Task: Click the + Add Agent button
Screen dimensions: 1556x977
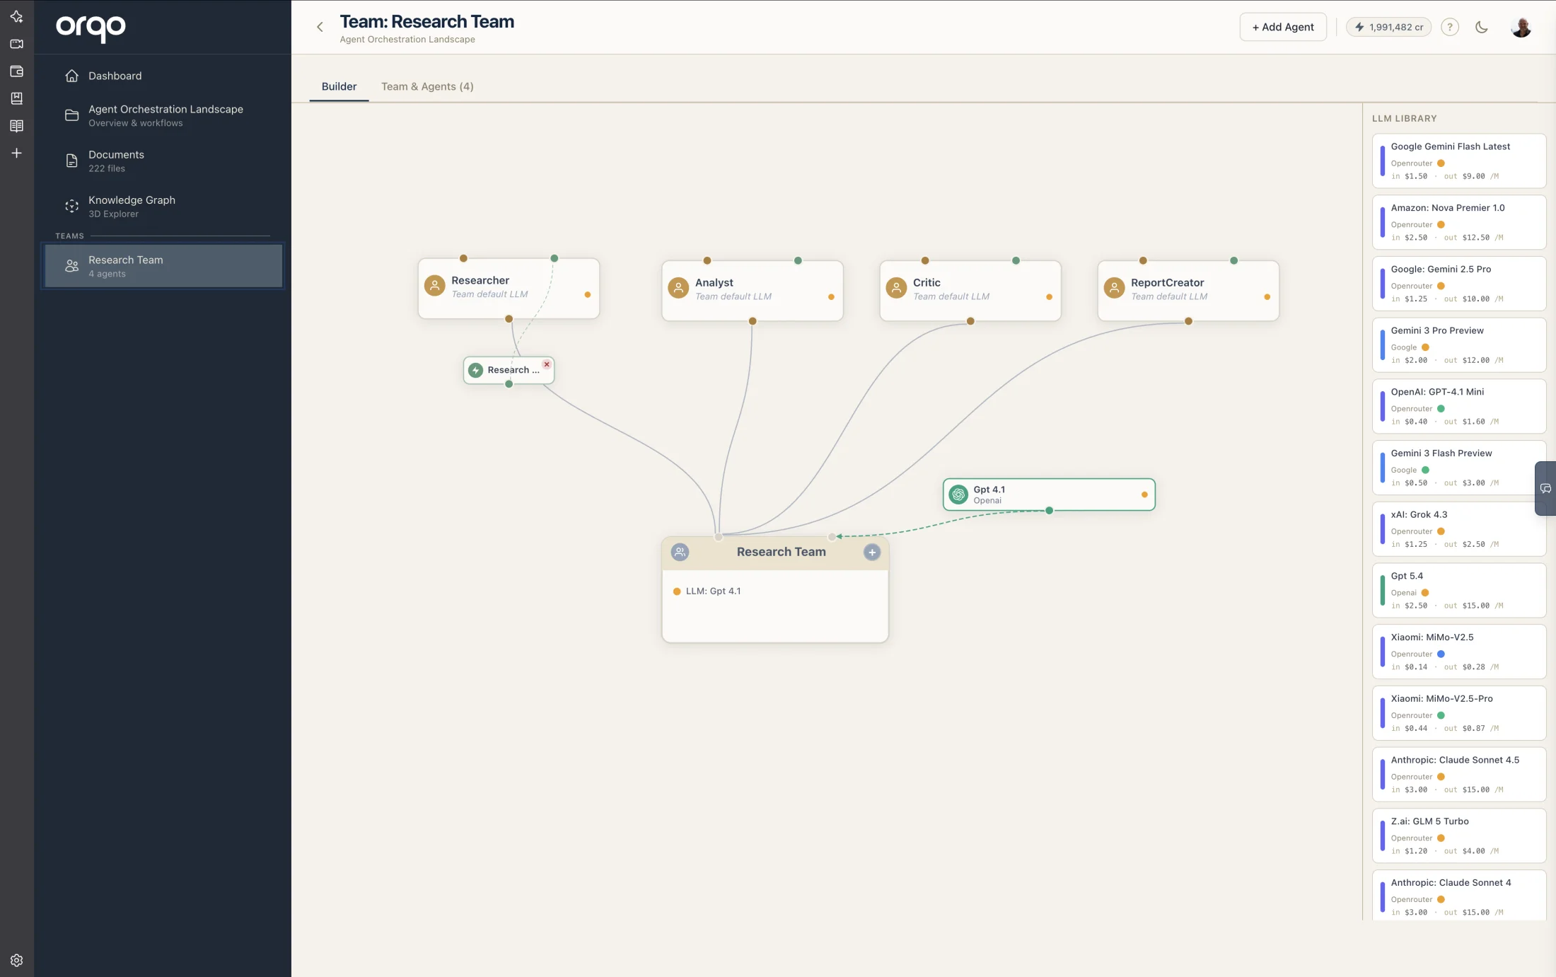Action: (1283, 27)
